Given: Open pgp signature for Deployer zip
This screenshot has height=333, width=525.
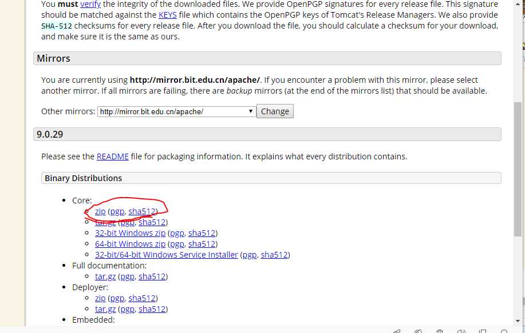Looking at the screenshot, I should coord(117,299).
